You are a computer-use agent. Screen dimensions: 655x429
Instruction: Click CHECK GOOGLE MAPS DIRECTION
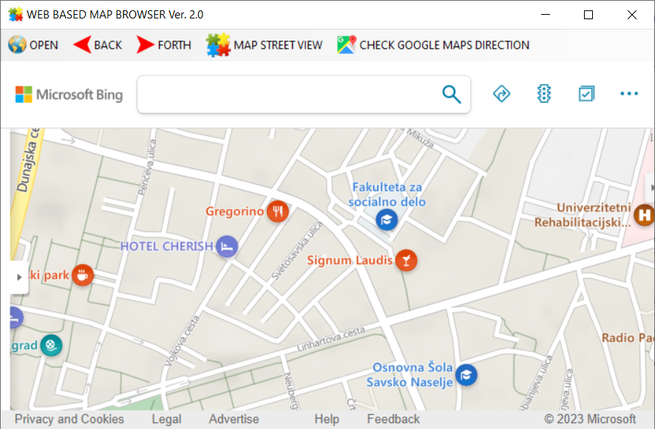click(433, 45)
